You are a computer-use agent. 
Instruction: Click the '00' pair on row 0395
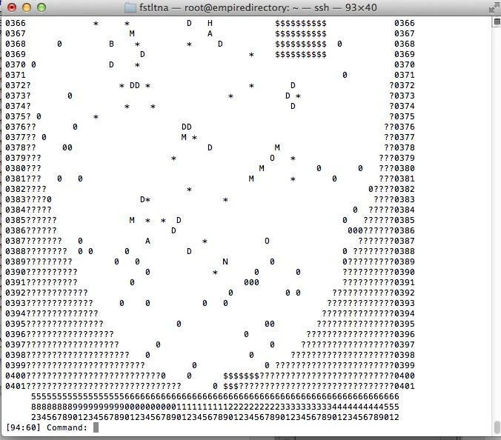point(269,324)
